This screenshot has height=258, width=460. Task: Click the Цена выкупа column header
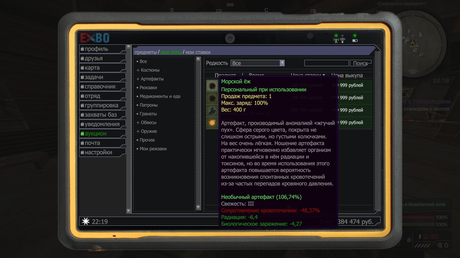347,75
